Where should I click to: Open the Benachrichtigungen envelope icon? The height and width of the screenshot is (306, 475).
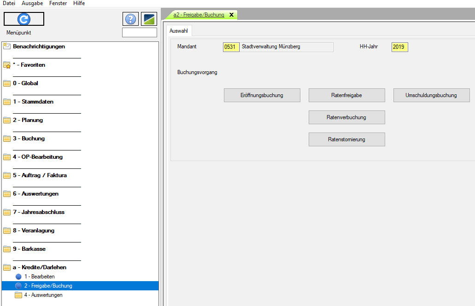point(7,46)
